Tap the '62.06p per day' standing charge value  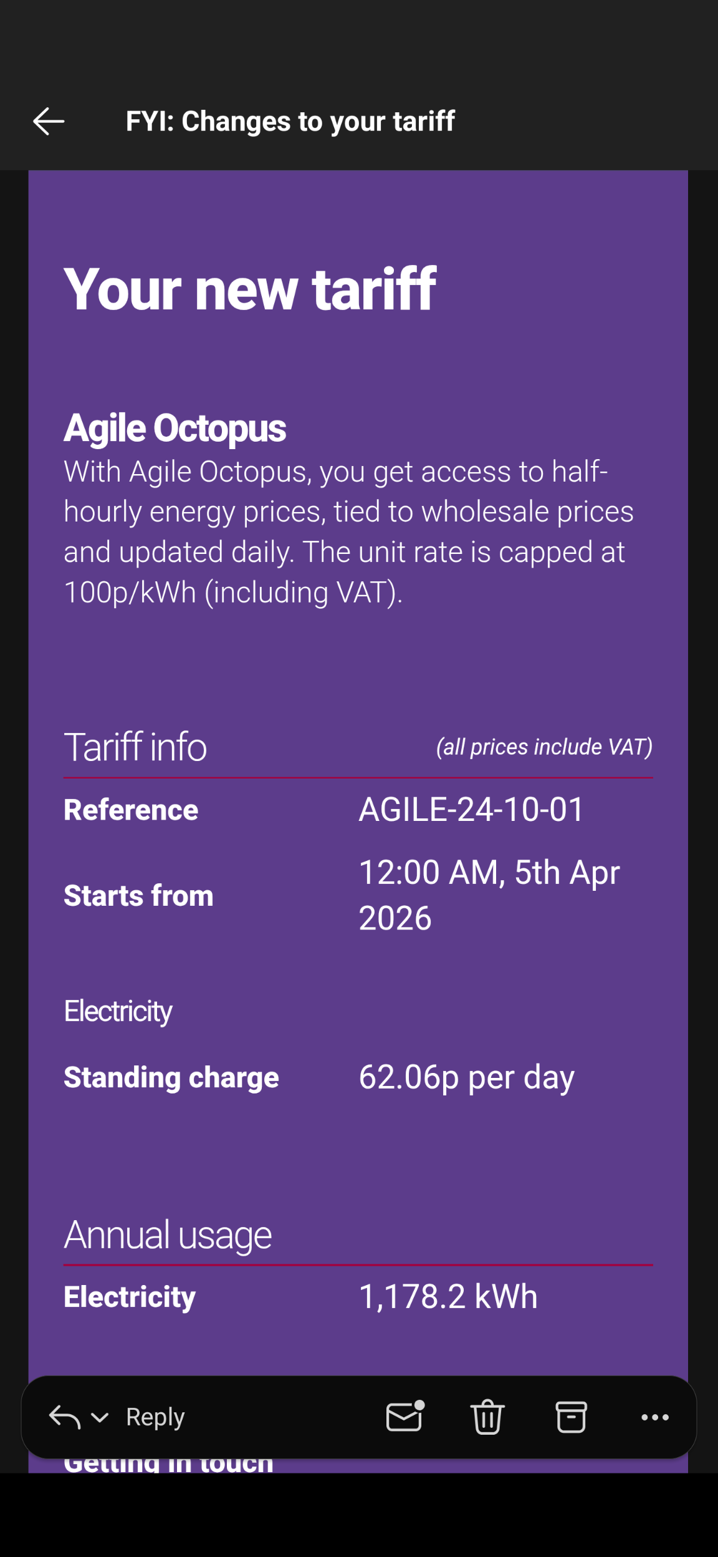tap(467, 1077)
